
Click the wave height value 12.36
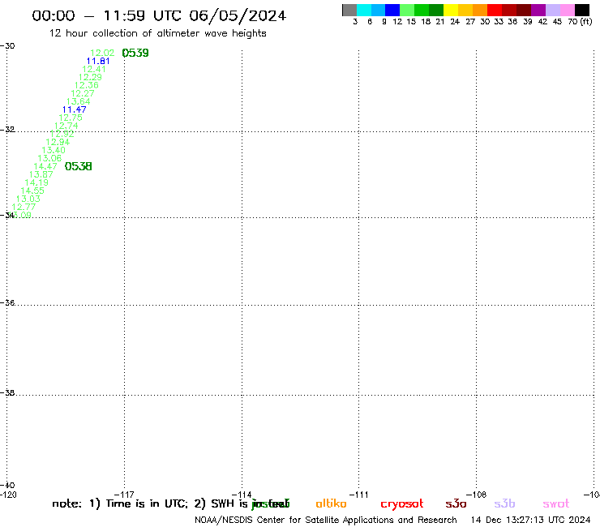(x=87, y=85)
